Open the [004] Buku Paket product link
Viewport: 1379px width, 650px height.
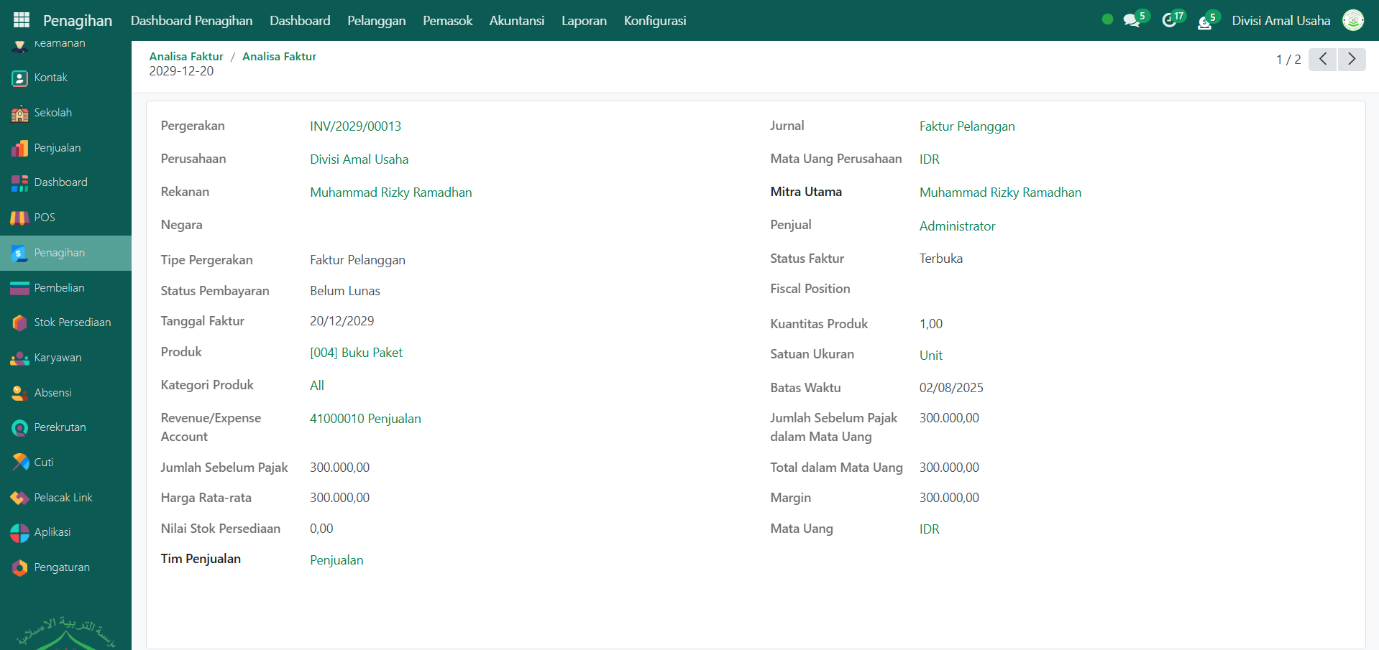[x=356, y=353]
